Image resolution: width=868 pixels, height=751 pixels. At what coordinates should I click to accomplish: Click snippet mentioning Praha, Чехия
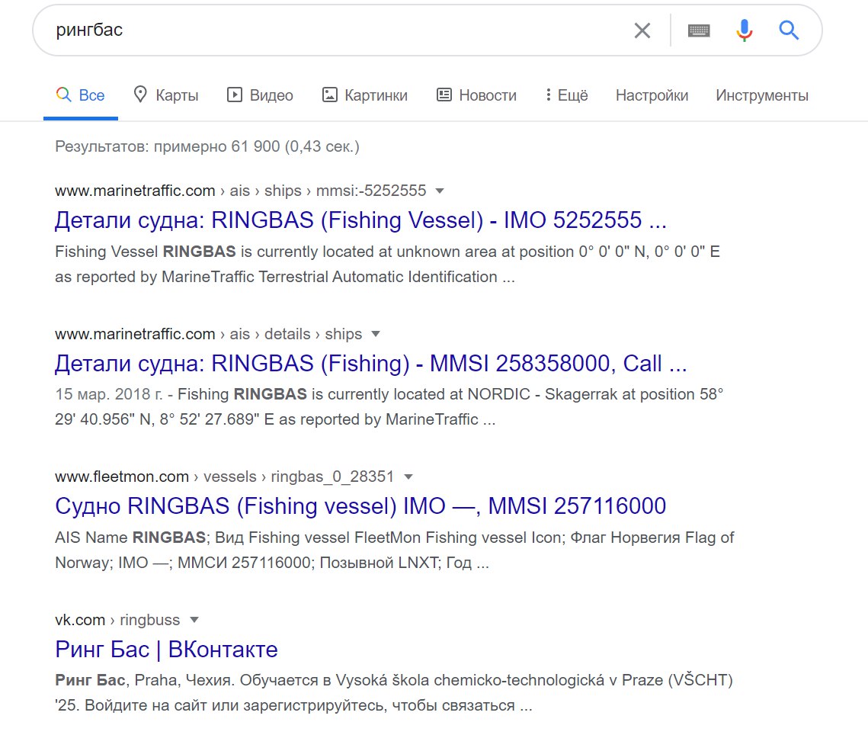tap(393, 693)
